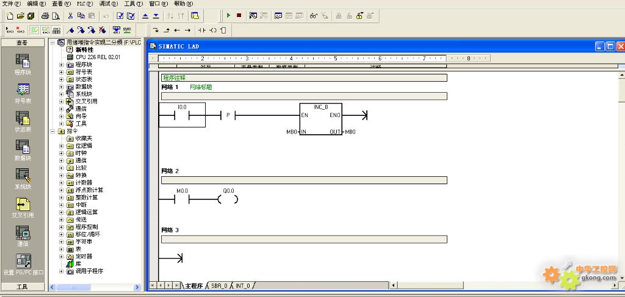625x297 pixels.
Task: Click the Download (down arrow) icon
Action: [x=156, y=16]
